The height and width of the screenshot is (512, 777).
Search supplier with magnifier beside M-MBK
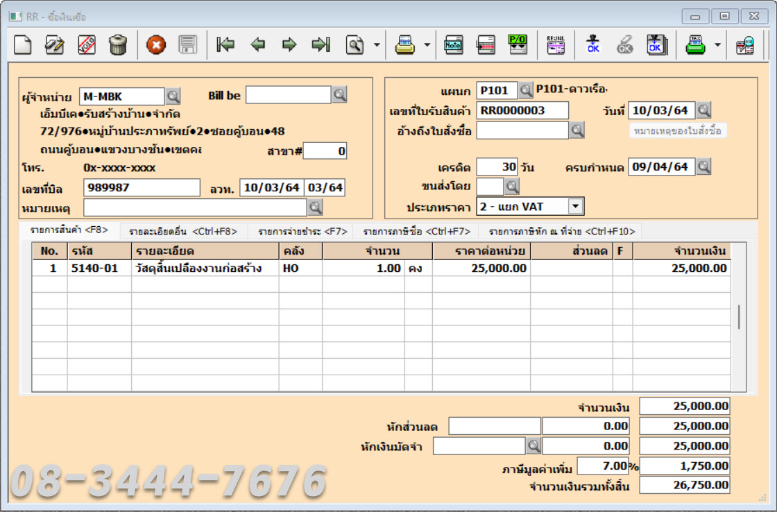[x=173, y=96]
